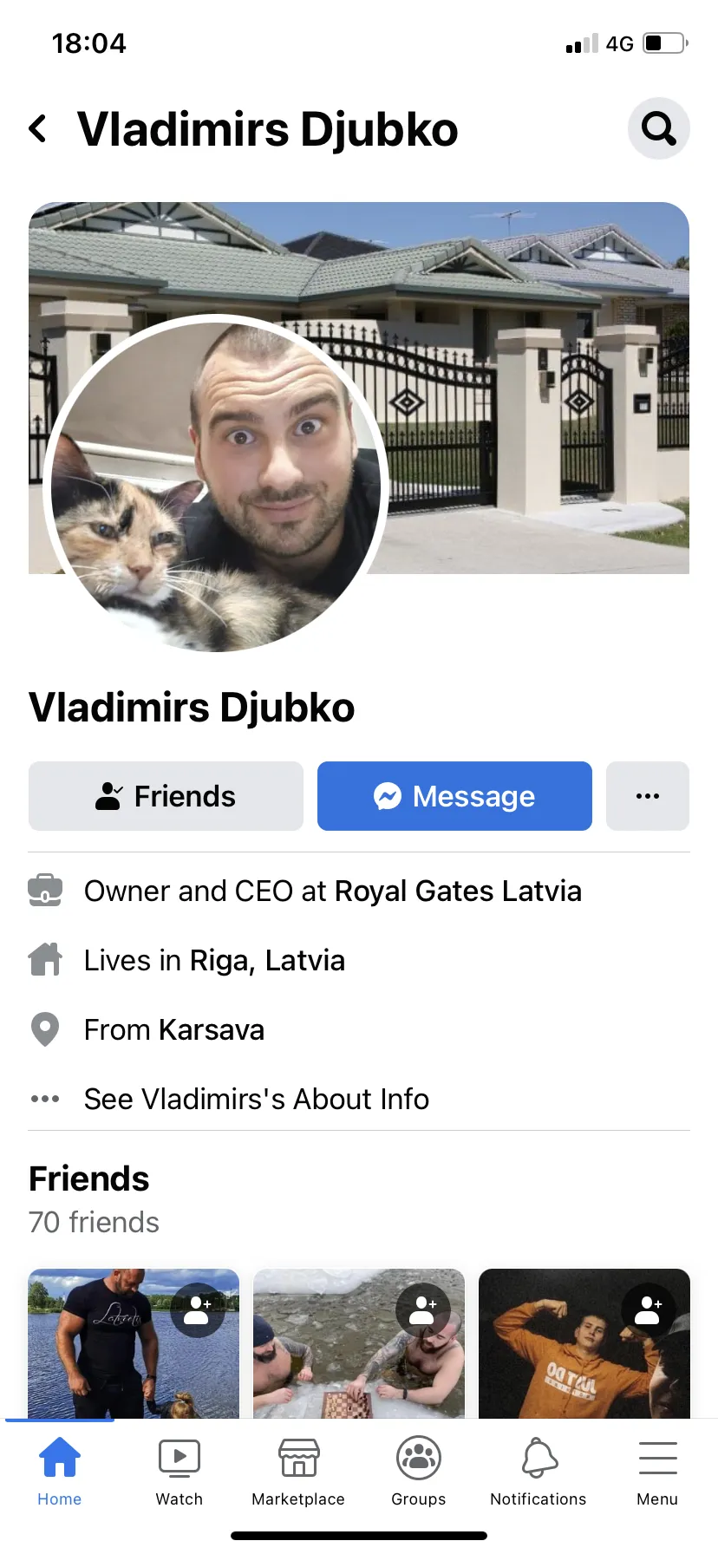Viewport: 718px width, 1554px height.
Task: Open the Watch tab
Action: (x=179, y=1473)
